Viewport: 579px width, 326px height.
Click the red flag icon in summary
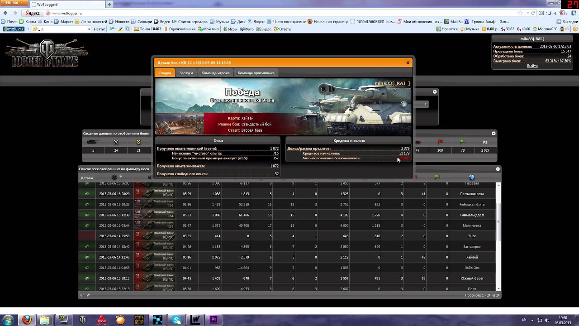440,142
